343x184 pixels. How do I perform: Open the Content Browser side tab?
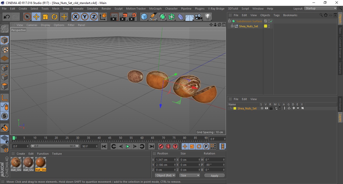(340, 47)
